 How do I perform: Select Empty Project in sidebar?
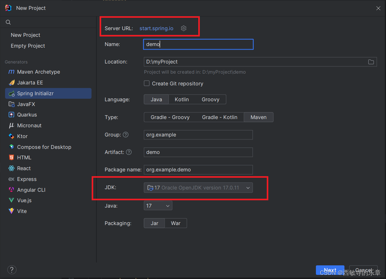coord(28,46)
